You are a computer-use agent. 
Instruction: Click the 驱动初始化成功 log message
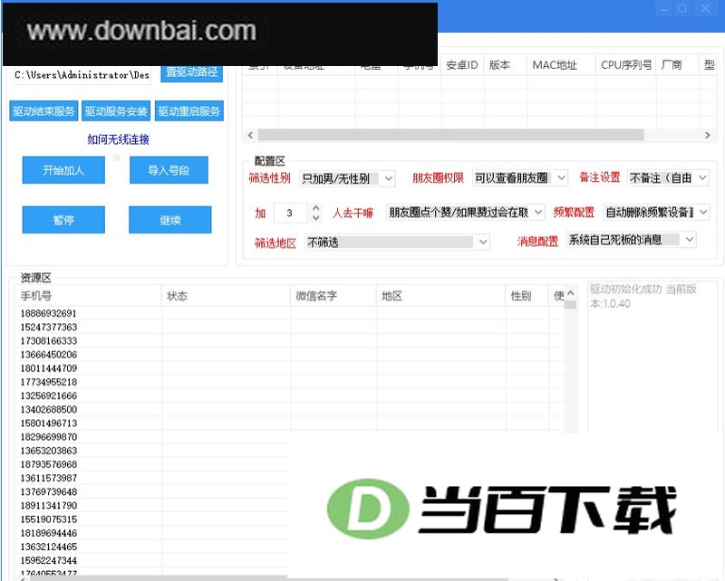[643, 296]
